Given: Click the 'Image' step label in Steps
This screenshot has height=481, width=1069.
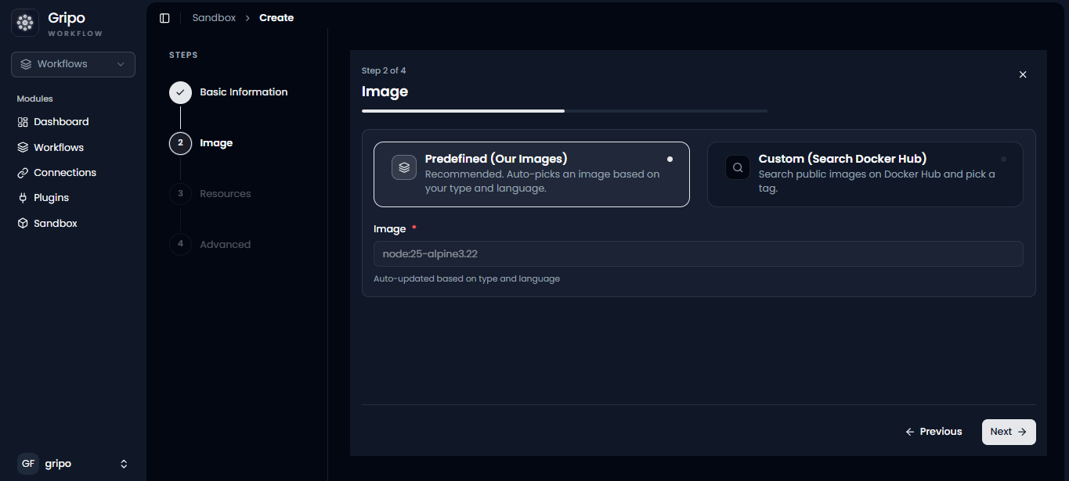Looking at the screenshot, I should click(x=216, y=143).
